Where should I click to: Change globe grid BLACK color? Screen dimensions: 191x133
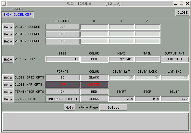pos(94,78)
